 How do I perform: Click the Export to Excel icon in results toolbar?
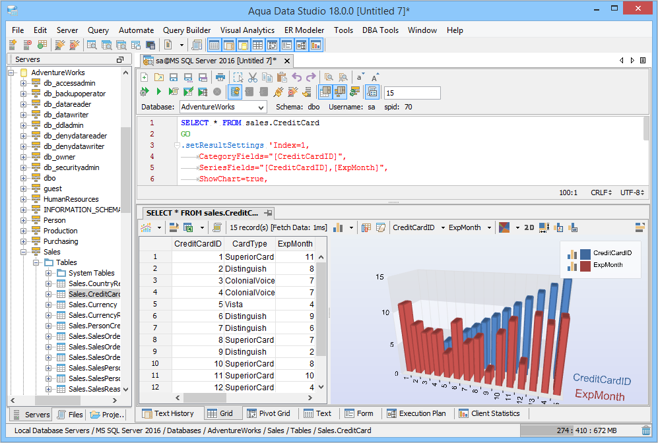188,227
